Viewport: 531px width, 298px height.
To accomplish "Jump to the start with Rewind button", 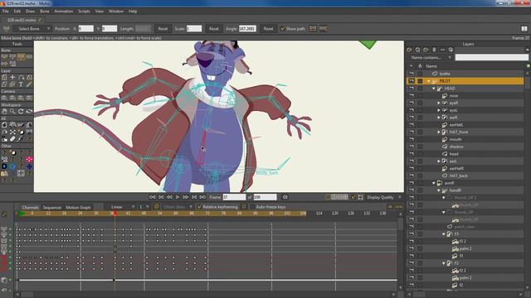I will (153, 197).
